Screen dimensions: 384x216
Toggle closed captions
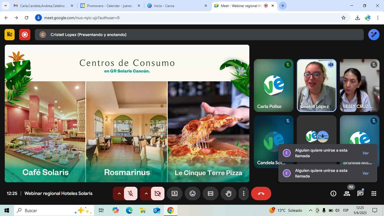211,193
